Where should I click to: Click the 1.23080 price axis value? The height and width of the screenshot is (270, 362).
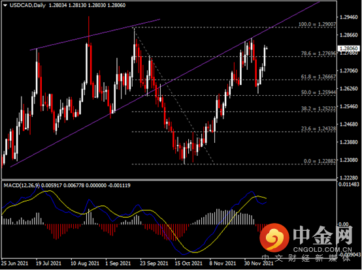pyautogui.click(x=348, y=160)
